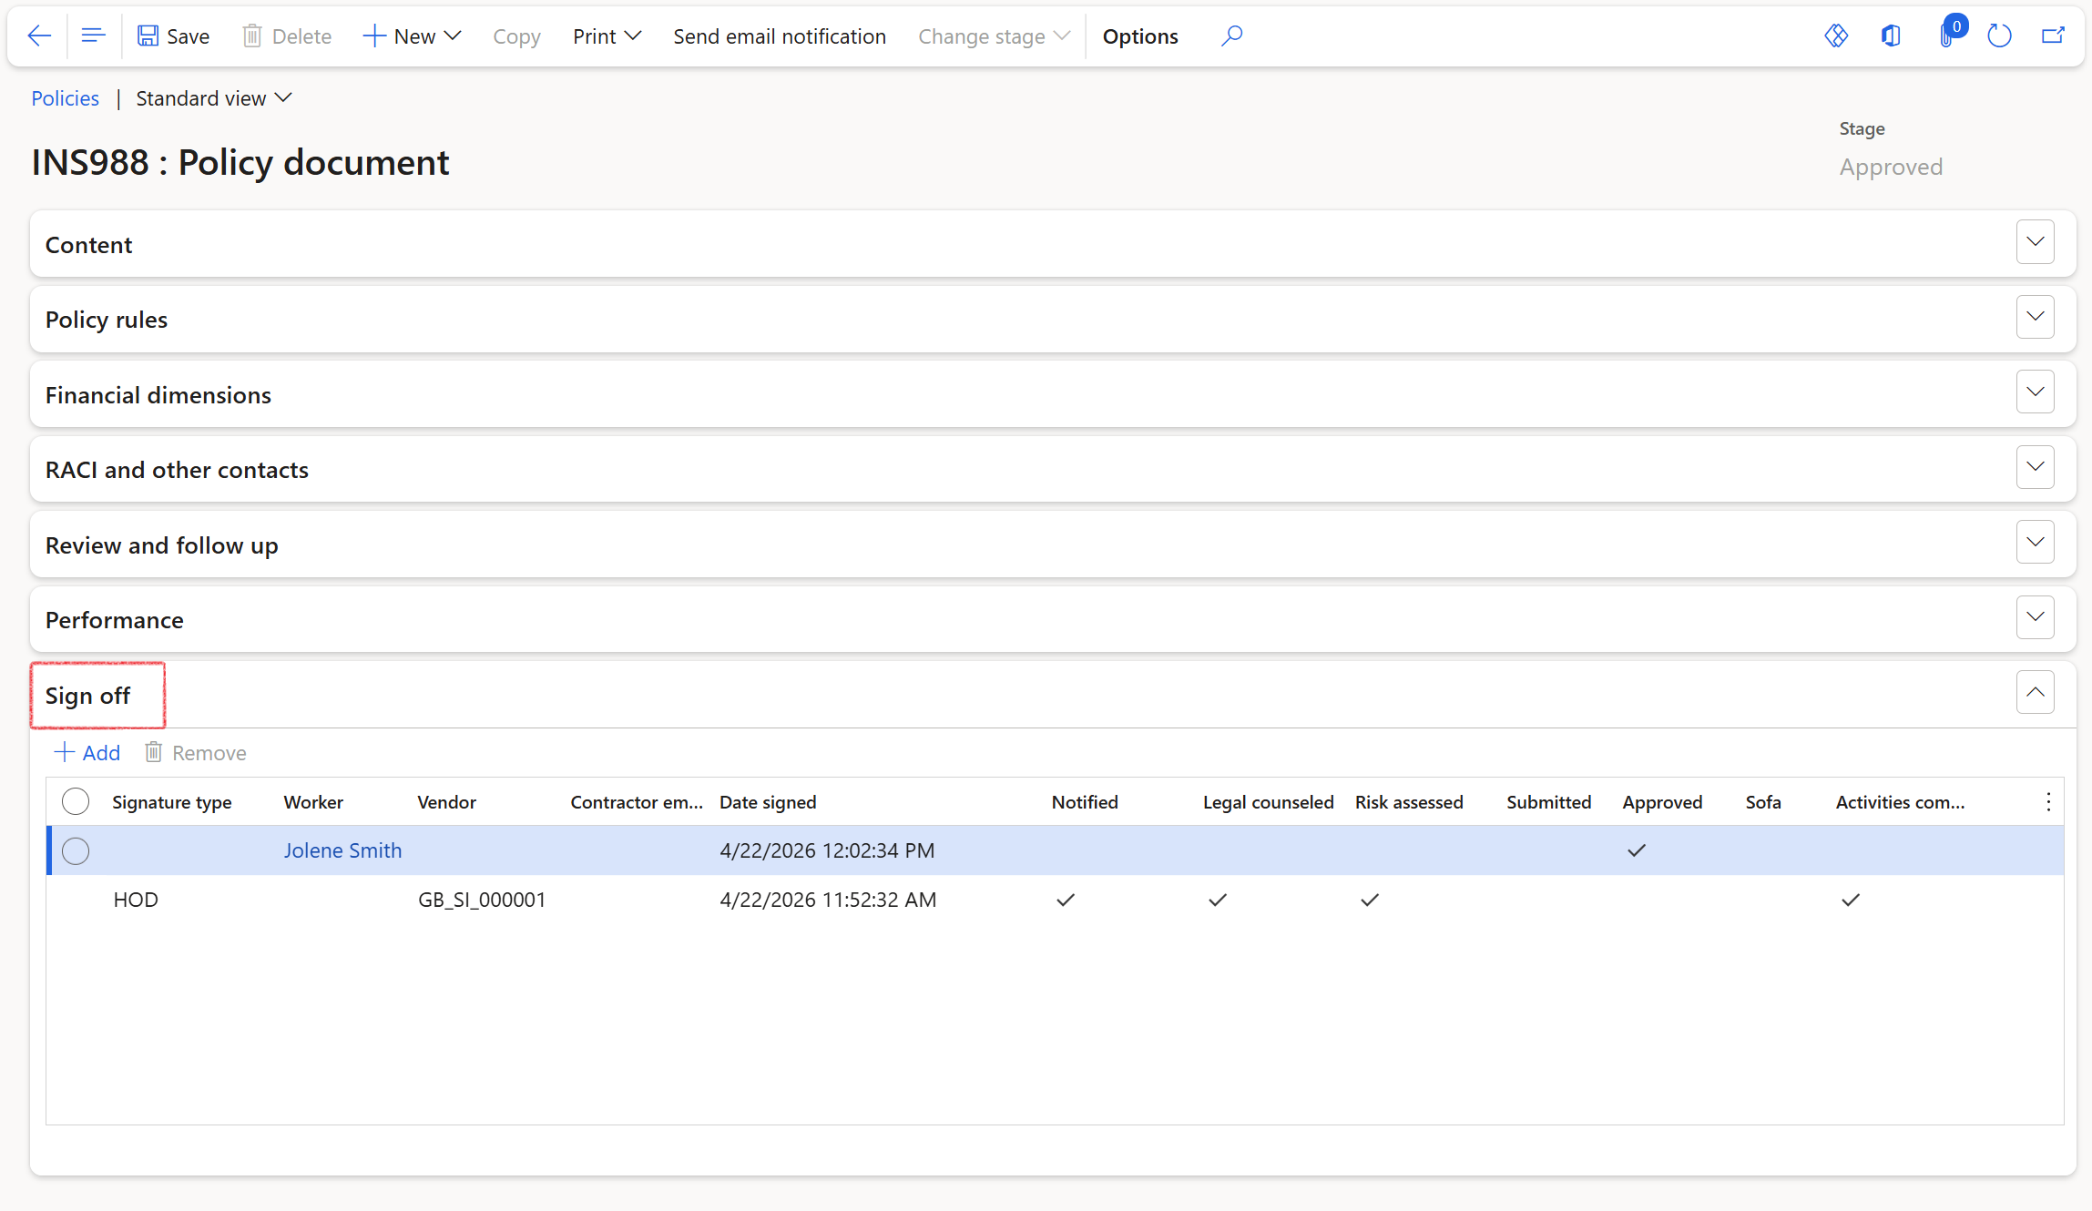Open in Office app icon
The width and height of the screenshot is (2092, 1211).
click(1891, 36)
